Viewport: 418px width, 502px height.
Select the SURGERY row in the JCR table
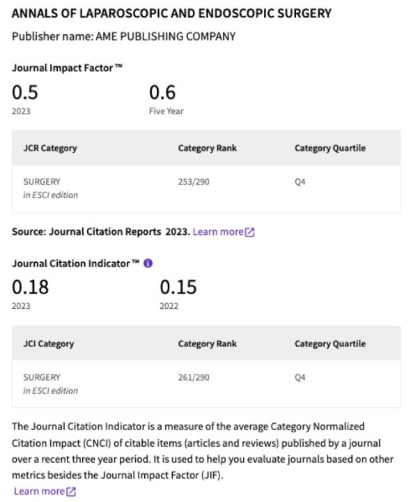pos(206,189)
